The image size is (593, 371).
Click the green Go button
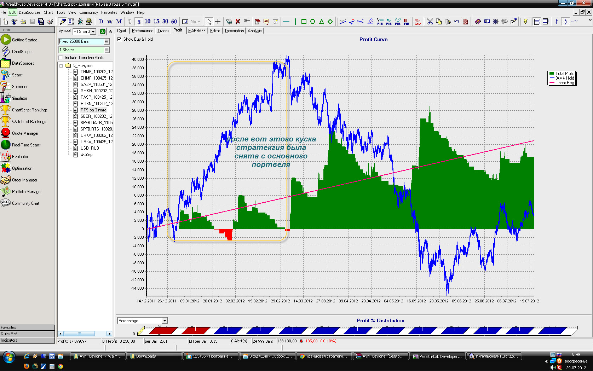(103, 31)
